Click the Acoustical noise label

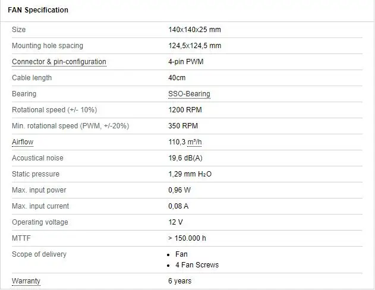pyautogui.click(x=37, y=158)
